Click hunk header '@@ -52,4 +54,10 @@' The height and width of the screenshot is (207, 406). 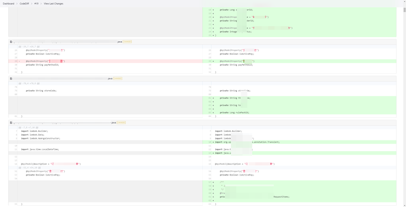[x=29, y=168]
